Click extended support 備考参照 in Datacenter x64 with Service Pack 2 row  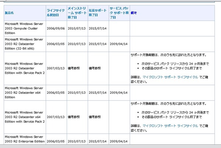point(95,117)
